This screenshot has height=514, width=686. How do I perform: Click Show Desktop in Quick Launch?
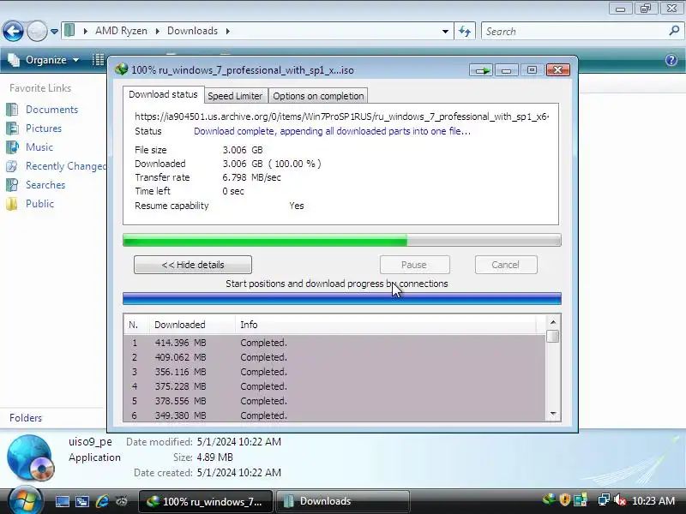[62, 501]
